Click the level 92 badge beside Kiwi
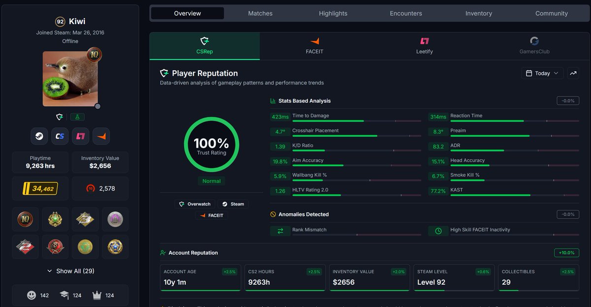Screen dimensions: 591x307 [60, 22]
